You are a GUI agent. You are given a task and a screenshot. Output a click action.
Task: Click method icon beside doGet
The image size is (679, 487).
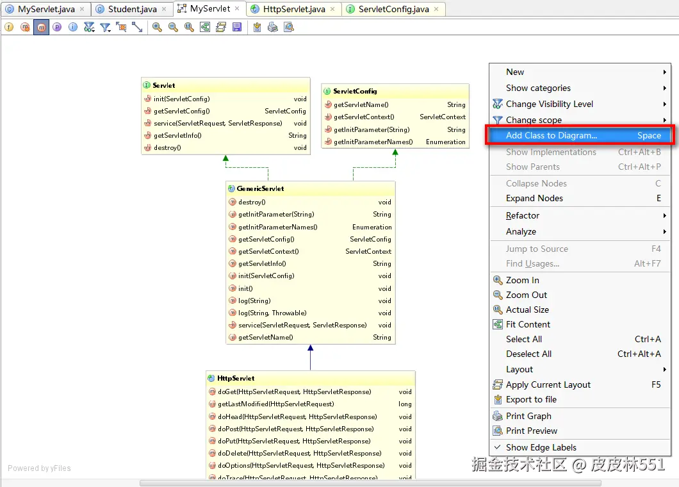coord(212,392)
